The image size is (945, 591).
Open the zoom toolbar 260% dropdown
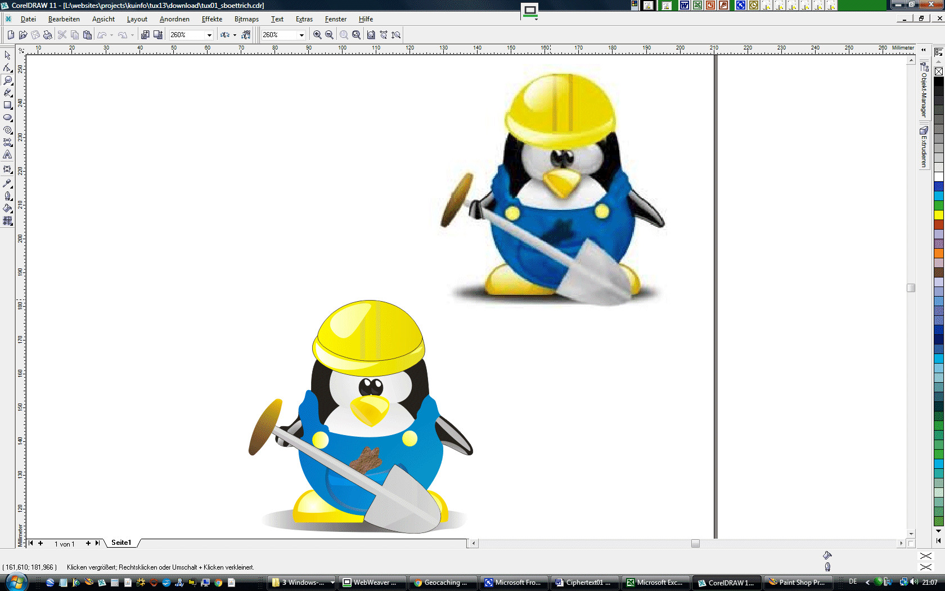(301, 35)
